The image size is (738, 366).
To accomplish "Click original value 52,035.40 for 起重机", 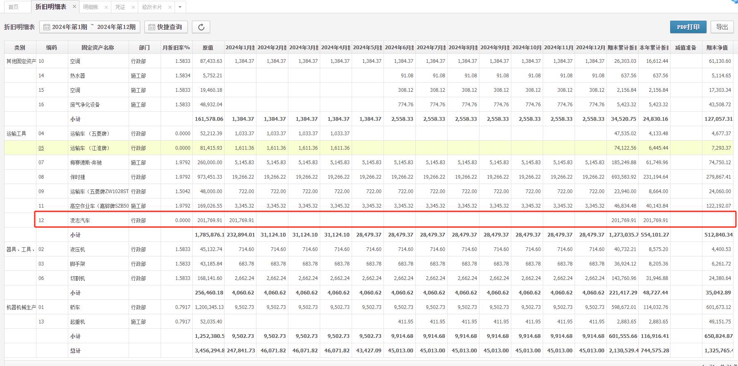I will point(211,322).
